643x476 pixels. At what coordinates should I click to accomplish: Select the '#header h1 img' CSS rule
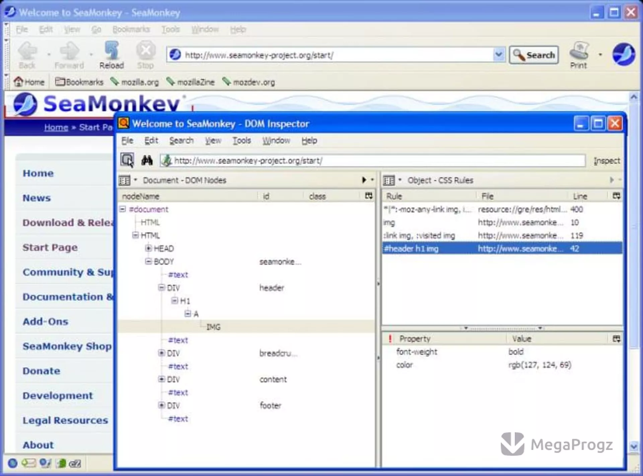502,249
